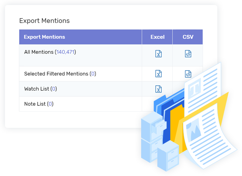The image size is (242, 176).
Task: Export All Mentions as Excel file
Action: click(x=158, y=54)
